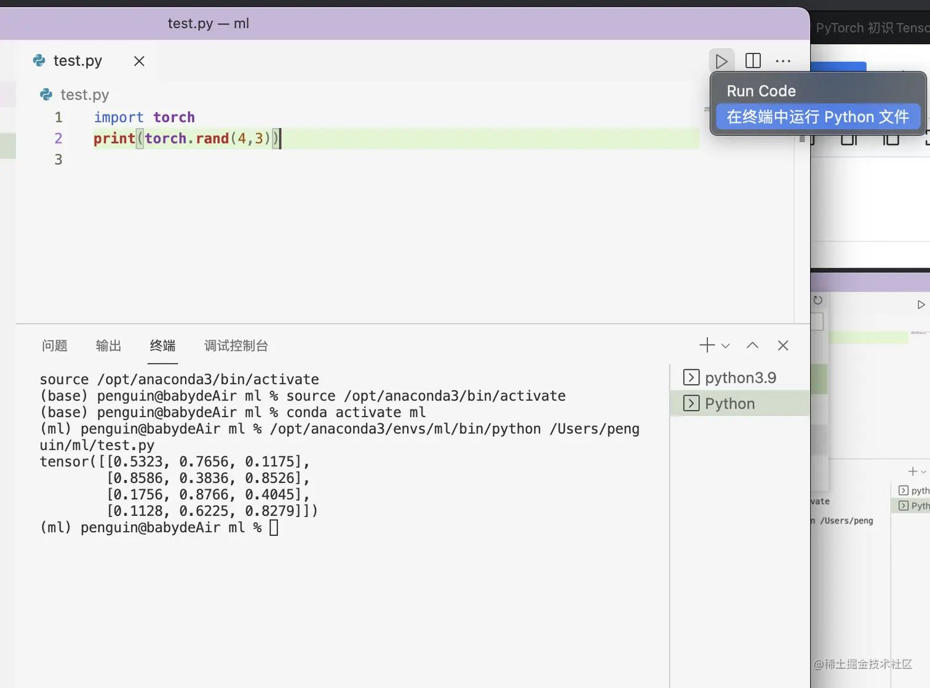Viewport: 930px width, 688px height.
Task: Click the play icon in the background window
Action: [921, 305]
